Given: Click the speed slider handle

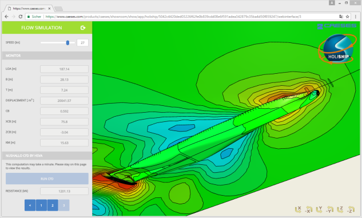Looking at the screenshot, I should (x=67, y=43).
